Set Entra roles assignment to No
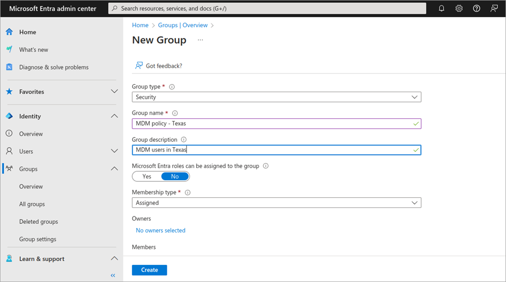The image size is (506, 282). pos(175,176)
